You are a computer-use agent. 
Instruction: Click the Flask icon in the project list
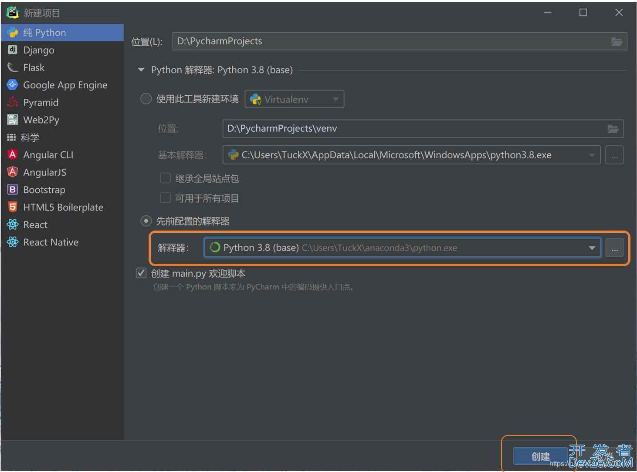[13, 67]
